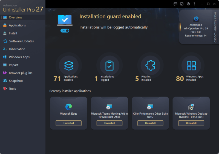This screenshot has width=219, height=154.
Task: Click the skin/notes icon in the title bar
Action: pos(182,4)
